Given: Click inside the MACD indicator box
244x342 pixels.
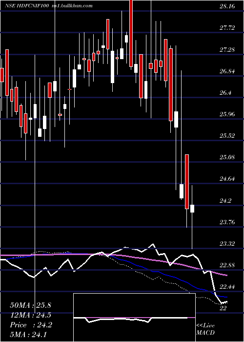Looking at the screenshot, I should coord(134,318).
